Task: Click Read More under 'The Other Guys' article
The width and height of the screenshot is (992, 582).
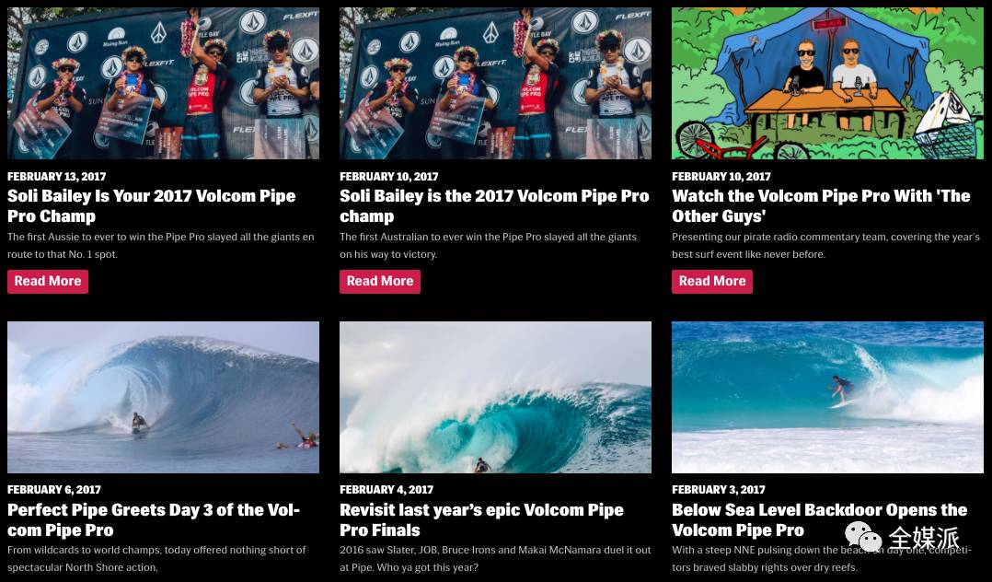Action: click(711, 281)
